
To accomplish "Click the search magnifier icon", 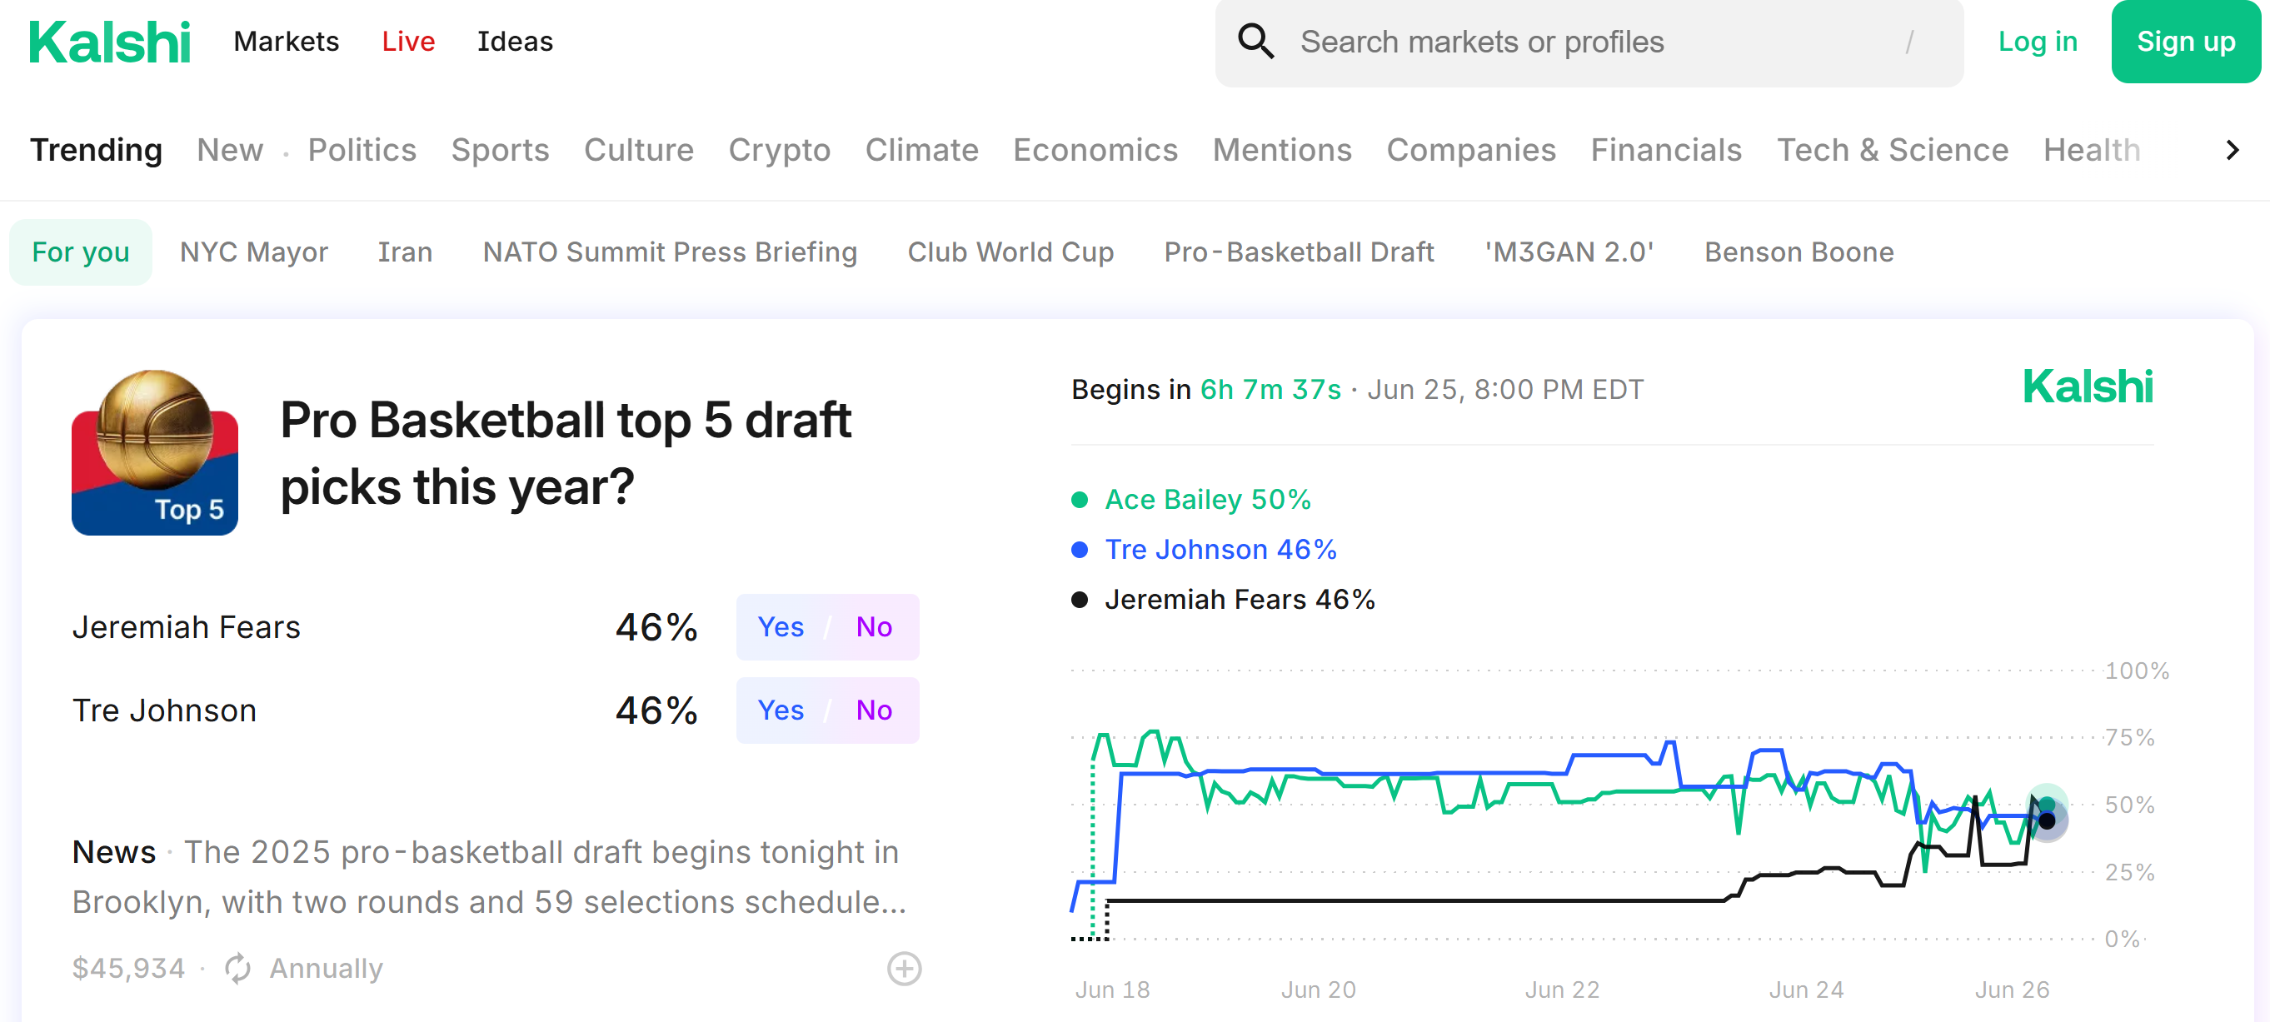I will coord(1255,42).
